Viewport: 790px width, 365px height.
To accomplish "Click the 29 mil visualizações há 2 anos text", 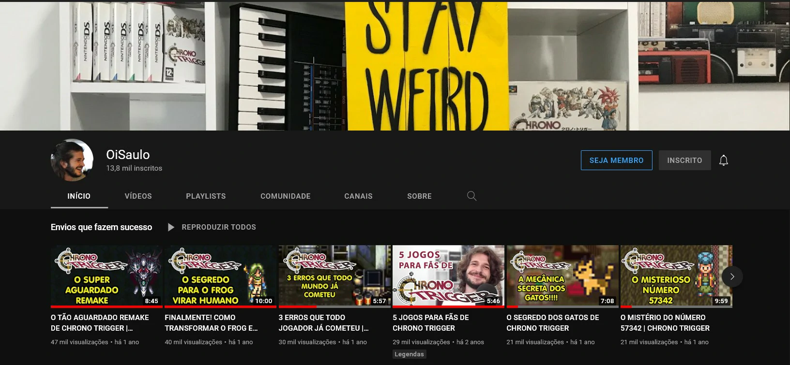I will point(438,342).
